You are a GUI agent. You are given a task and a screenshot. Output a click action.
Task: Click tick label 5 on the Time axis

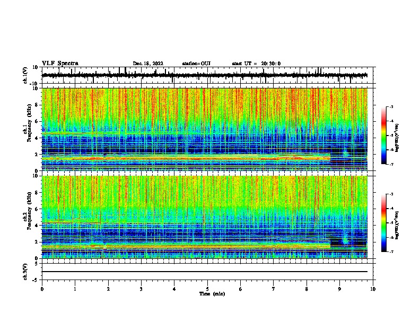pos(207,289)
